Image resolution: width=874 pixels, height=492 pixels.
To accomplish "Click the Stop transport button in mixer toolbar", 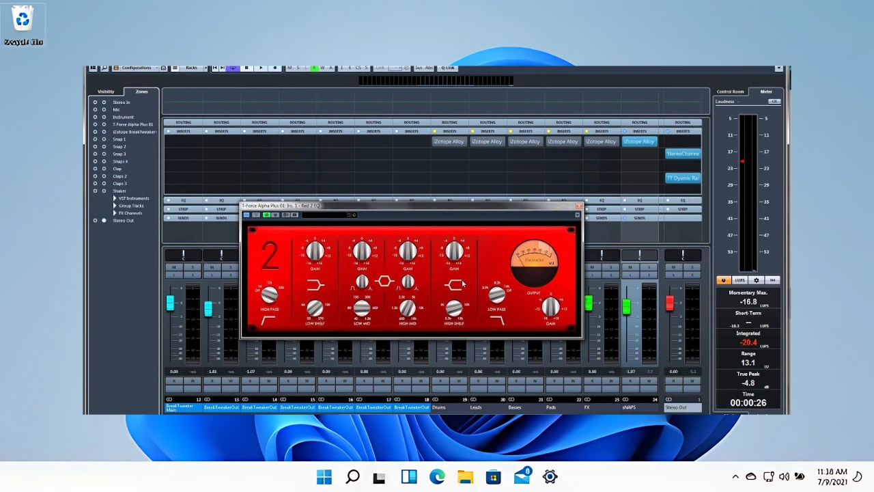I will (x=246, y=68).
